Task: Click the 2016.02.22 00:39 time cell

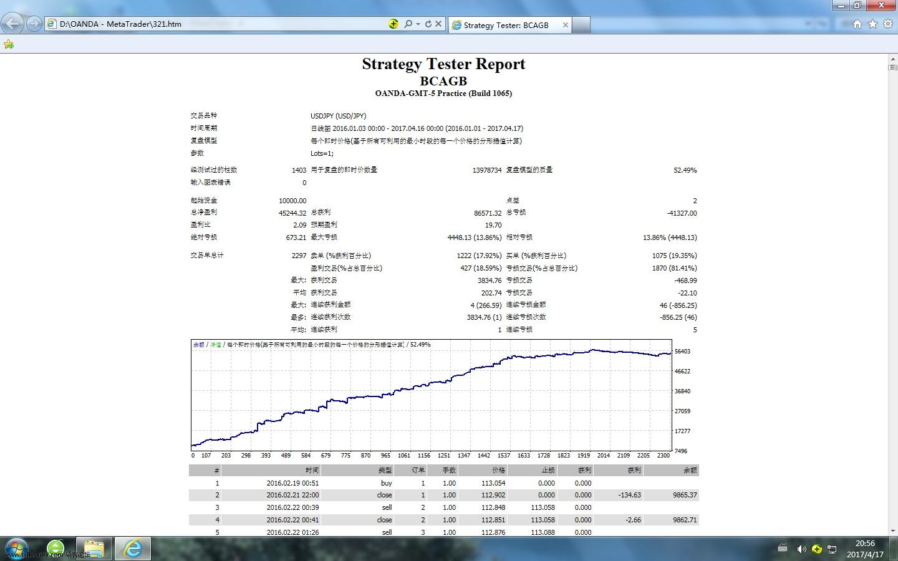Action: (x=292, y=507)
